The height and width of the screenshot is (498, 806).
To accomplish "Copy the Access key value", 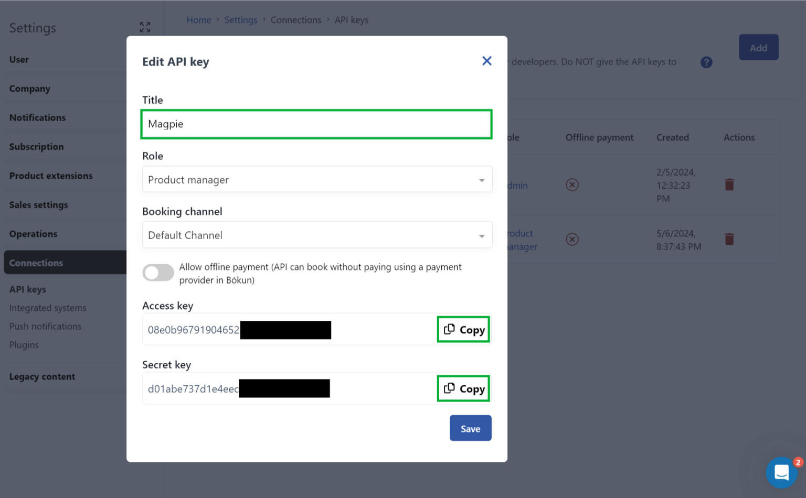I will point(463,330).
